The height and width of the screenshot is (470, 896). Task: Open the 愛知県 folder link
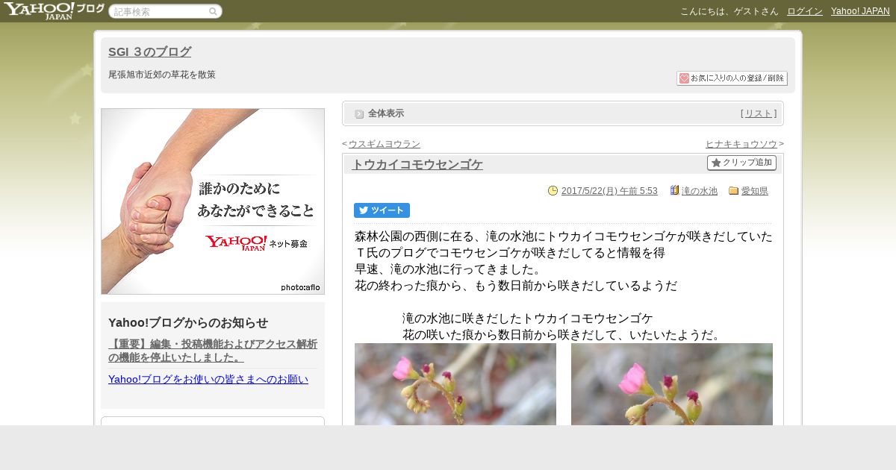click(754, 191)
